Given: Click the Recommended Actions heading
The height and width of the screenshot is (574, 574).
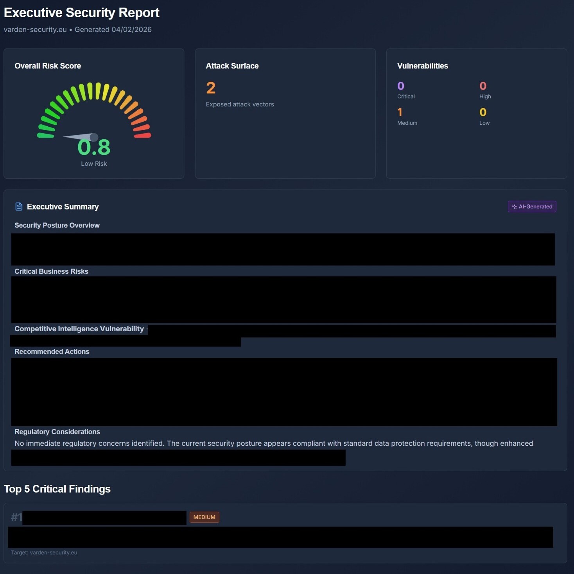Looking at the screenshot, I should (x=52, y=352).
